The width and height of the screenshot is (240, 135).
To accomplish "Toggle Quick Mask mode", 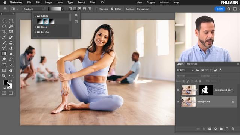I will pos(4,93).
